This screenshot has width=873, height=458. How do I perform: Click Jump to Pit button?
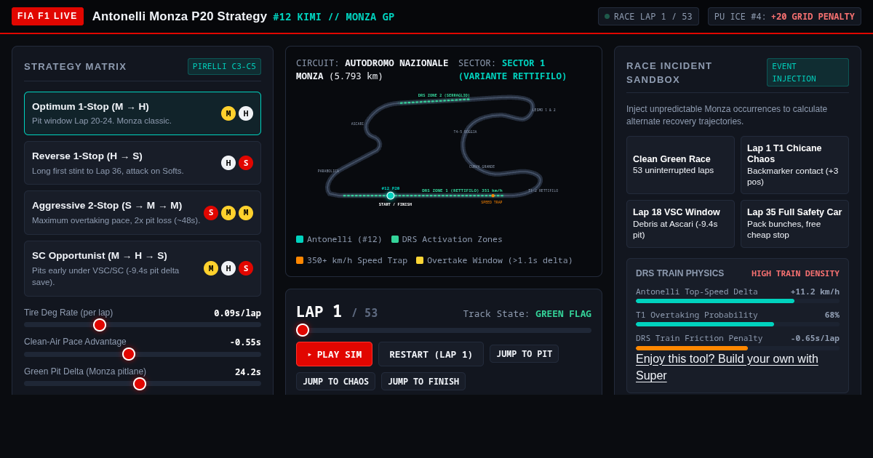pyautogui.click(x=524, y=354)
